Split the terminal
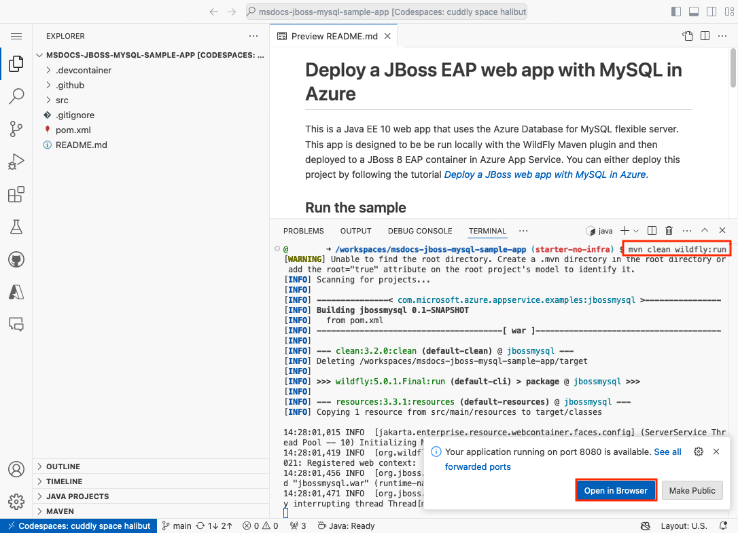The image size is (738, 533). coord(652,230)
